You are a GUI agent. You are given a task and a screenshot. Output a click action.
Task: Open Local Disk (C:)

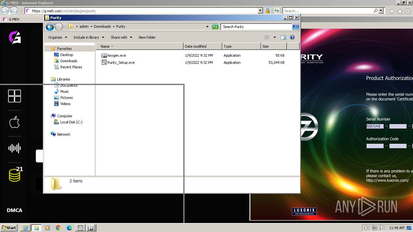coord(71,122)
